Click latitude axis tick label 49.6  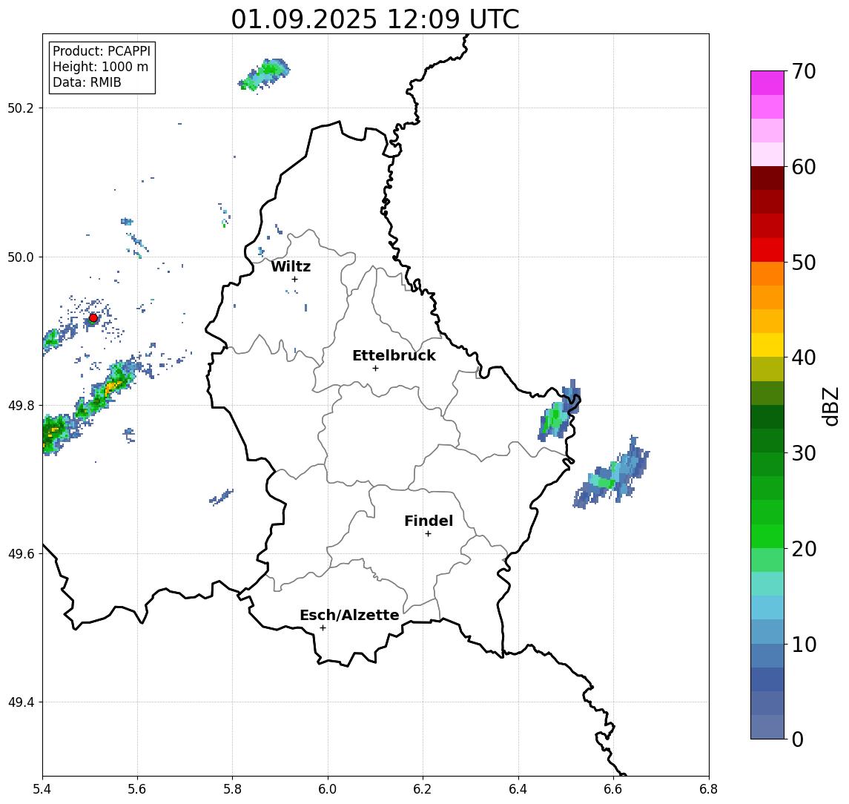click(21, 554)
